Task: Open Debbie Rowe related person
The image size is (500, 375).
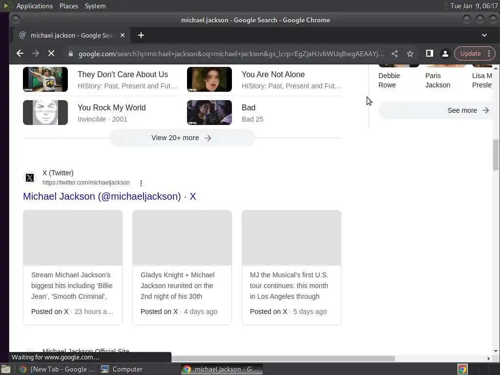Action: pos(389,81)
